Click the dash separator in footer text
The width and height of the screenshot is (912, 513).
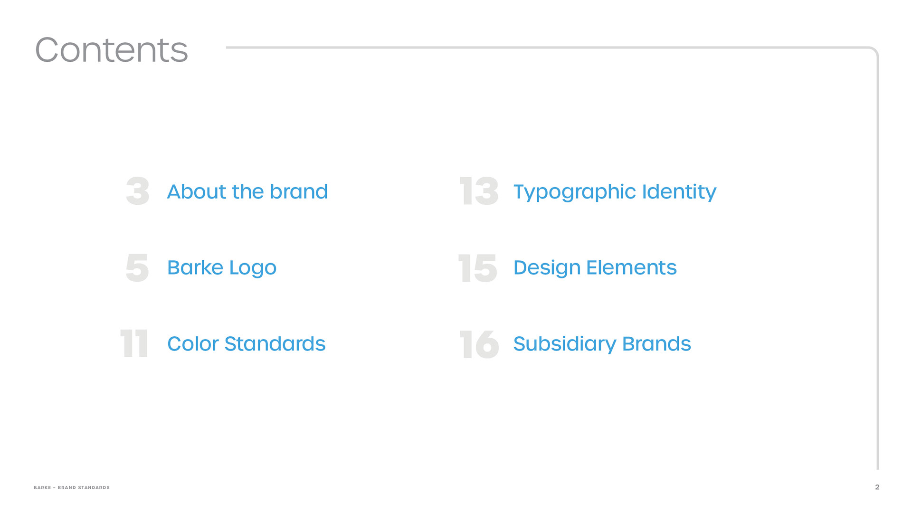(54, 488)
